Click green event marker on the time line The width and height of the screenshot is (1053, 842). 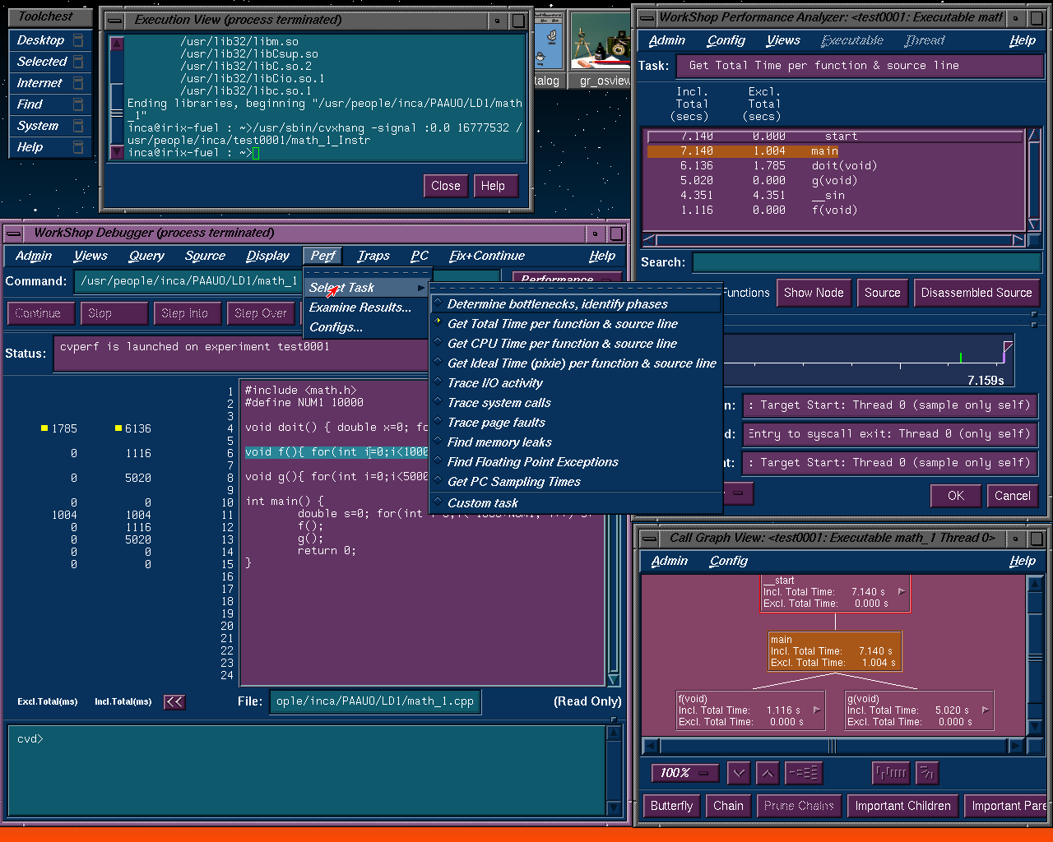(x=961, y=358)
